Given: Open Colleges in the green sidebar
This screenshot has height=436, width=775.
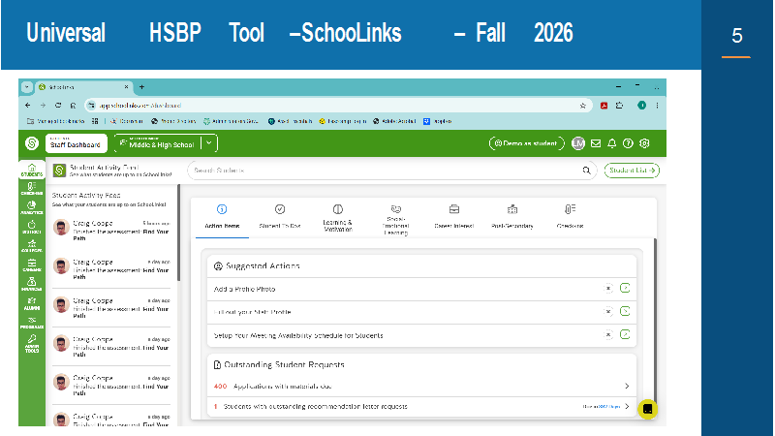Looking at the screenshot, I should (x=32, y=246).
